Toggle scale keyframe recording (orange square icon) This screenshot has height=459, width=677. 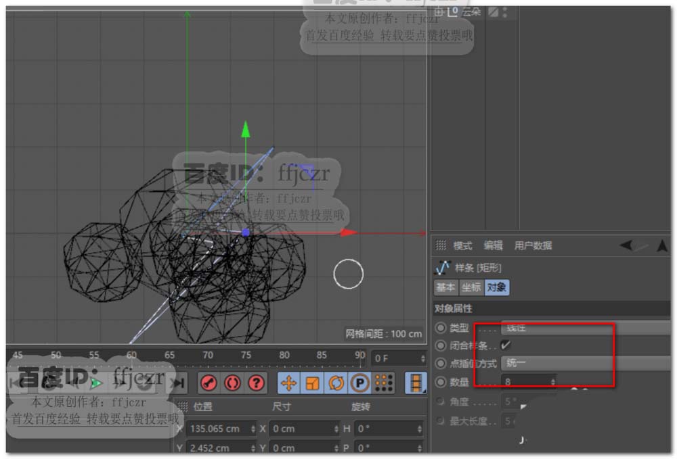[312, 383]
